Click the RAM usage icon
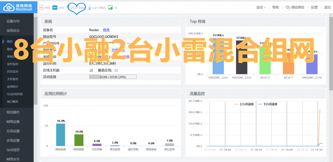 pos(55,7)
